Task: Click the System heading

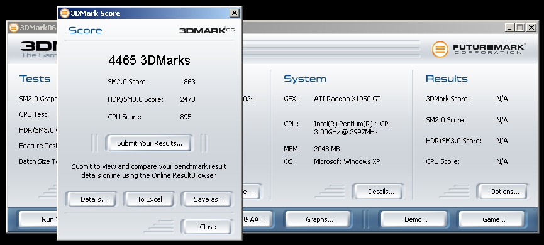Action: tap(305, 79)
